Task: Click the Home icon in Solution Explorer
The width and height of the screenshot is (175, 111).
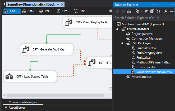Action: point(129,11)
